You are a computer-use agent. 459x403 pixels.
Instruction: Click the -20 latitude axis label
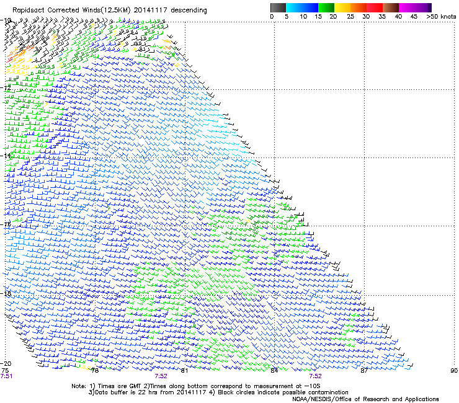coord(6,363)
